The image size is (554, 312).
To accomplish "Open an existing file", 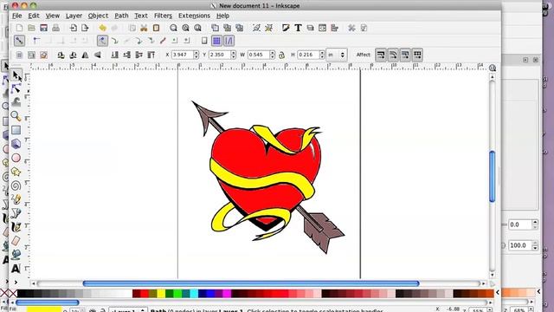I will tap(31, 28).
